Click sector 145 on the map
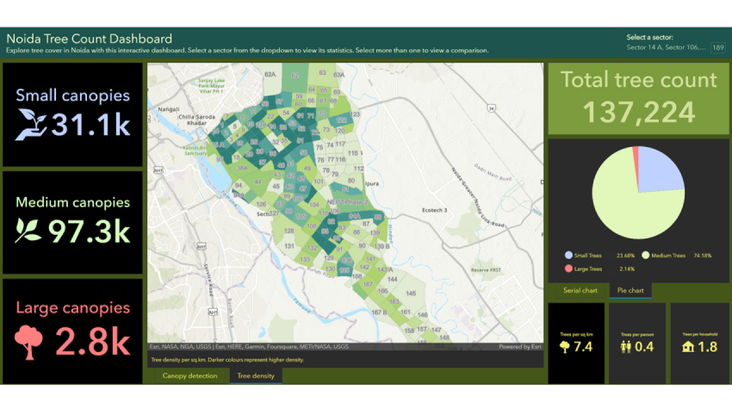The width and height of the screenshot is (732, 414). (411, 294)
